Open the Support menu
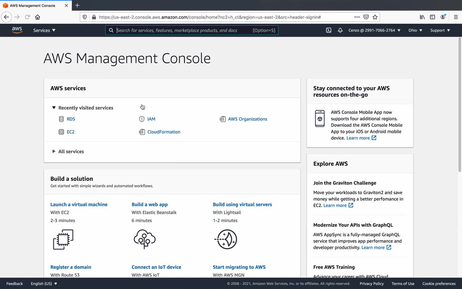The image size is (462, 289). pyautogui.click(x=440, y=30)
